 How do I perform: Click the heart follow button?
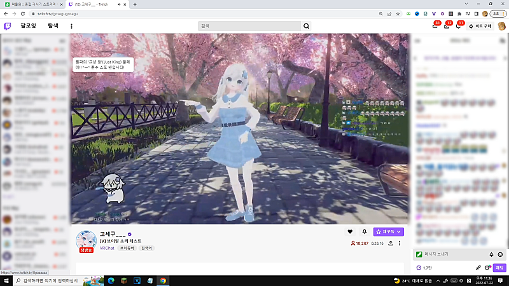point(350,231)
